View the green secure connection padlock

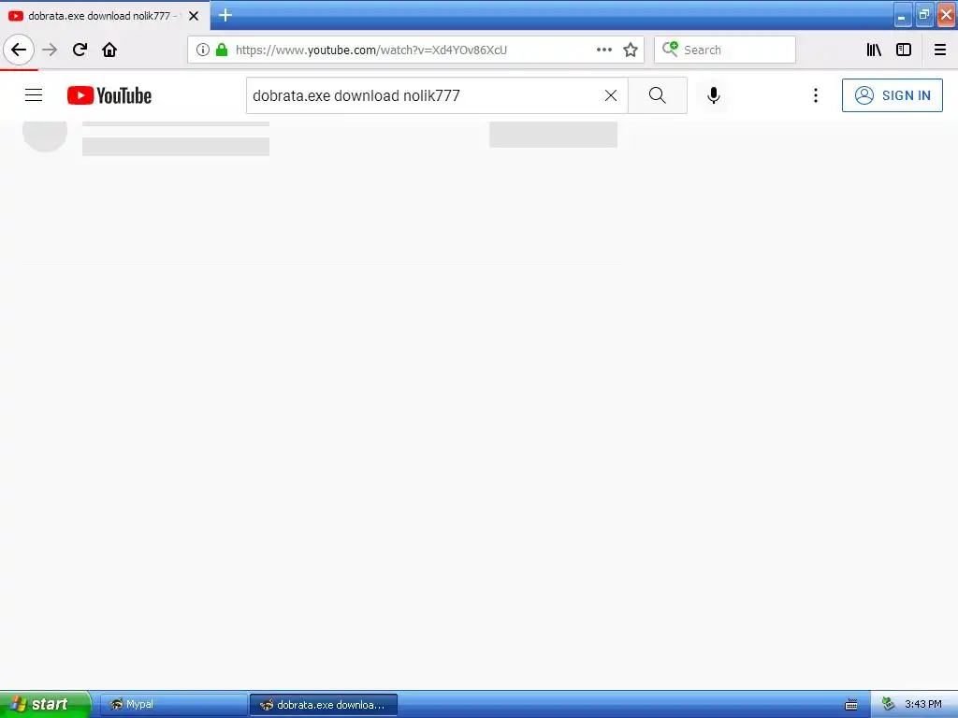[222, 50]
